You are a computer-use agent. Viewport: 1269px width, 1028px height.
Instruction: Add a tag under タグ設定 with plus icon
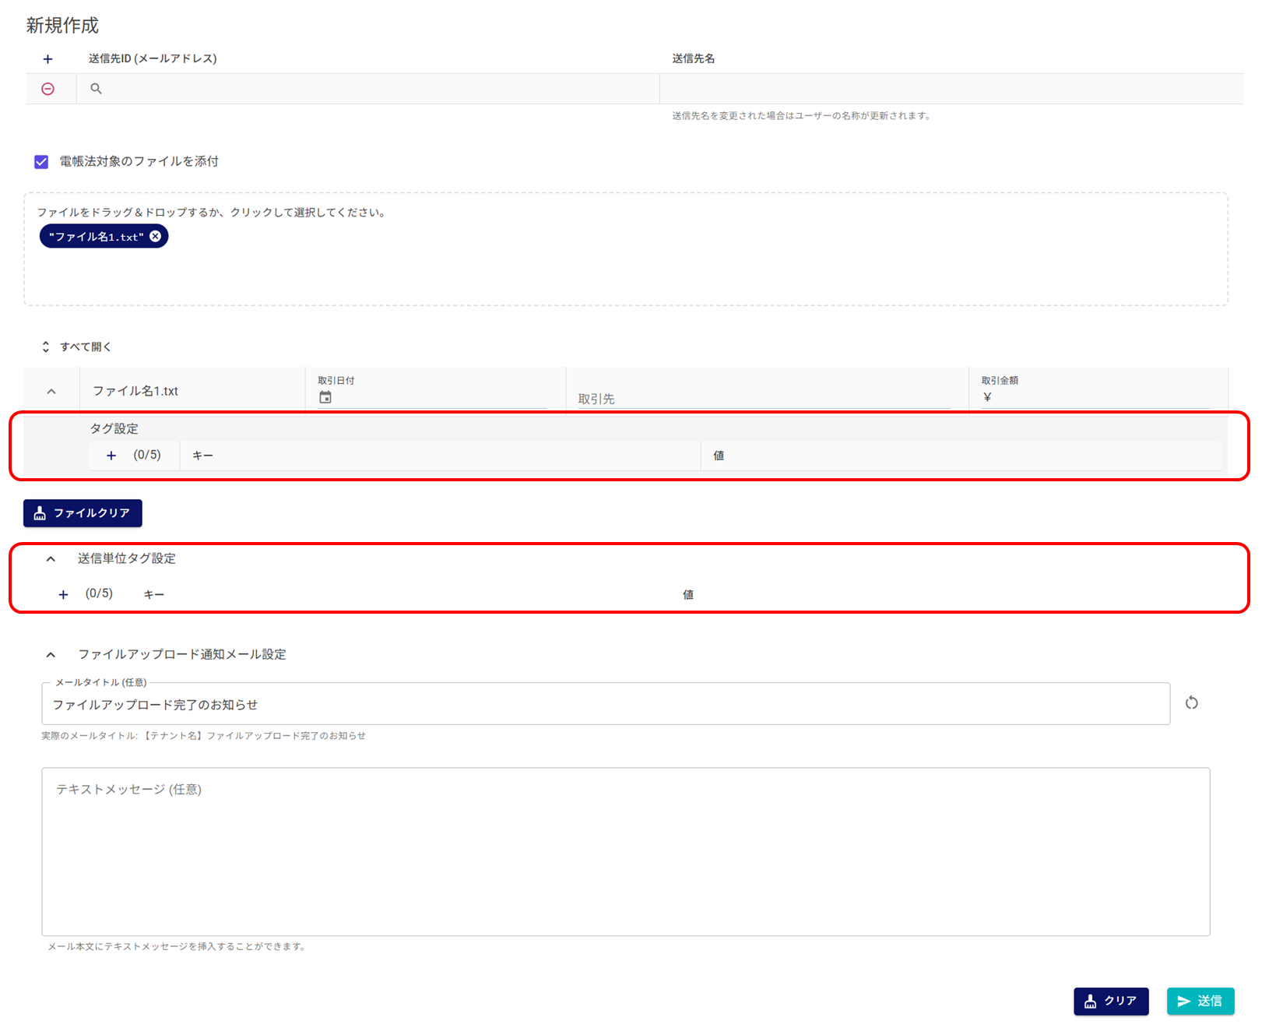[x=111, y=456]
